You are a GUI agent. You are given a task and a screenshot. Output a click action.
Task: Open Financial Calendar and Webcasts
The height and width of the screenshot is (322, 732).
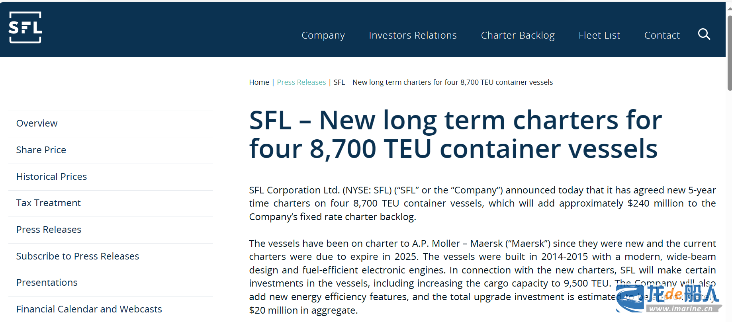click(111, 309)
